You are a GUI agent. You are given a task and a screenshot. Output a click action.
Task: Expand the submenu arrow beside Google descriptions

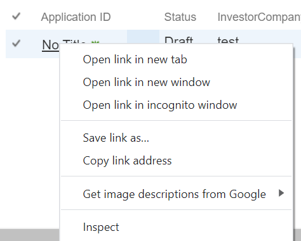click(281, 193)
